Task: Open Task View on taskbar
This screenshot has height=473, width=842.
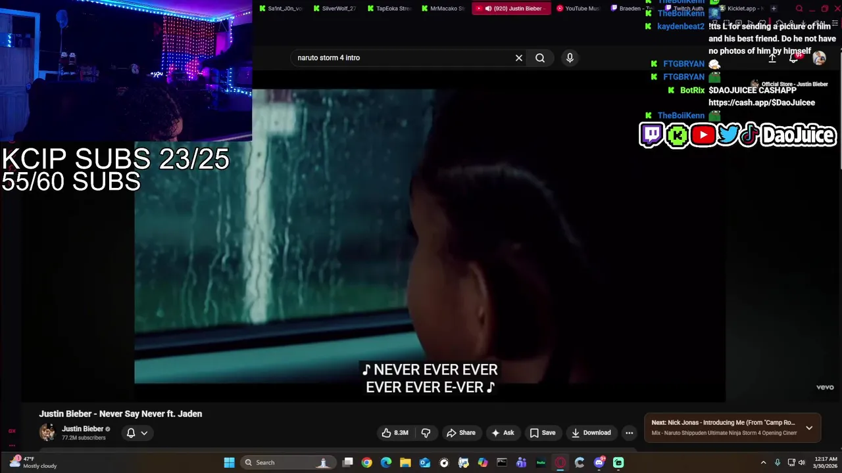Action: 348,462
